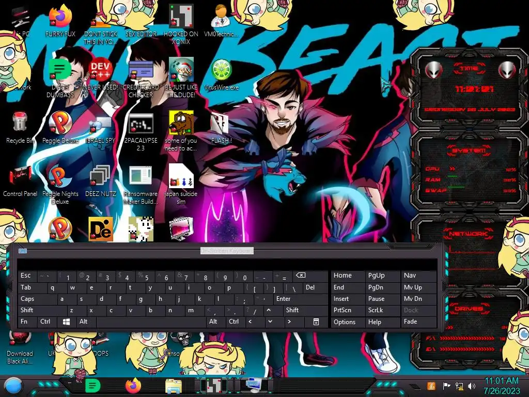
Task: Open the HOOKED ON XONIX desktop icon
Action: (181, 24)
